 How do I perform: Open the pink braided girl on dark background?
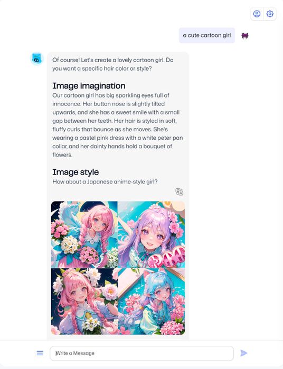(x=84, y=302)
